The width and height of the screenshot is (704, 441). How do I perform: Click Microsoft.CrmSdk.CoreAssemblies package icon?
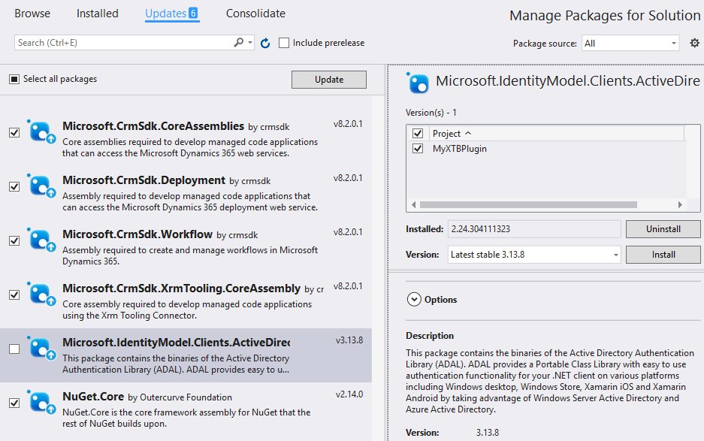click(42, 132)
